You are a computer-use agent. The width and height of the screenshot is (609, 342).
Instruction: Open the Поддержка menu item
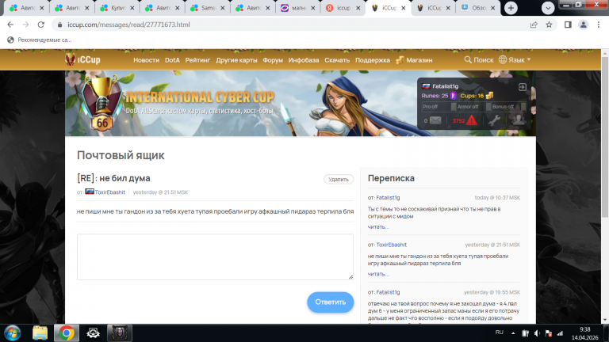(373, 60)
